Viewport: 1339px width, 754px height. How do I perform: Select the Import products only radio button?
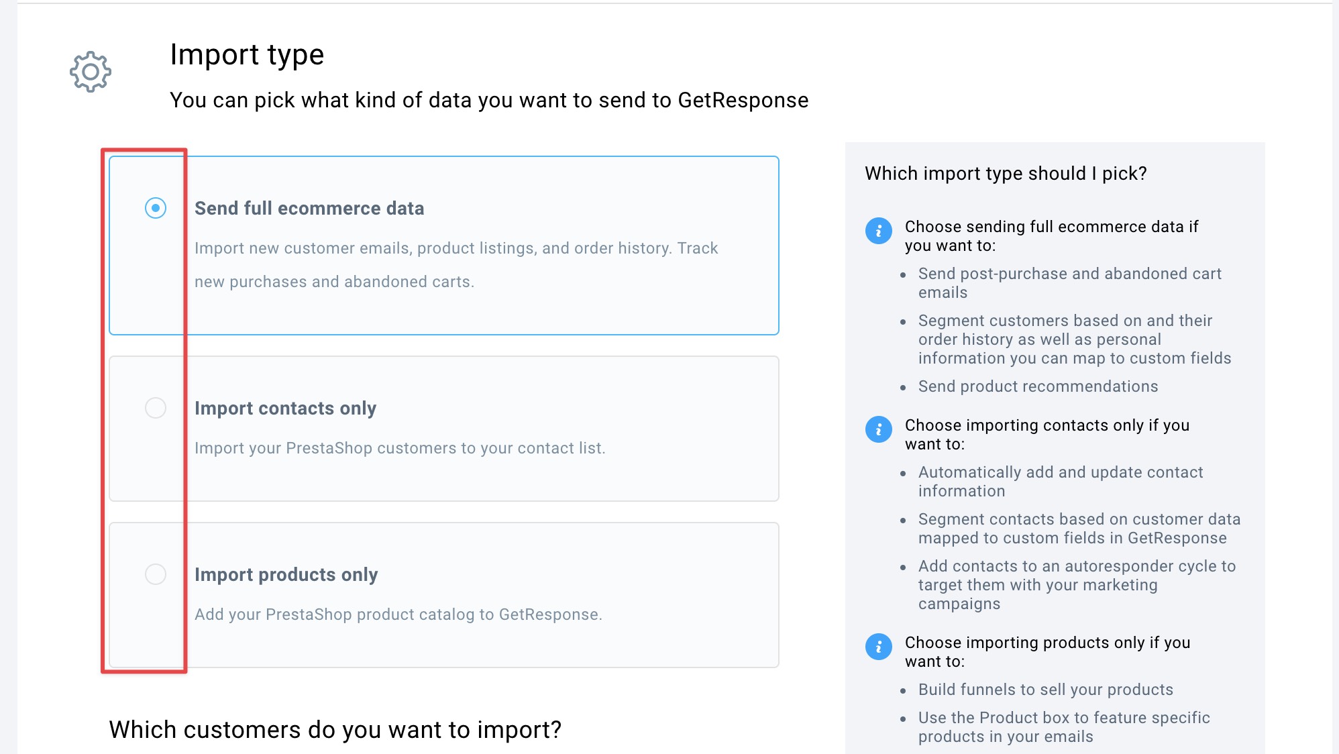click(156, 574)
